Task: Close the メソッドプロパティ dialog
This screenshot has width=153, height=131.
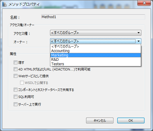Action: 144,3
